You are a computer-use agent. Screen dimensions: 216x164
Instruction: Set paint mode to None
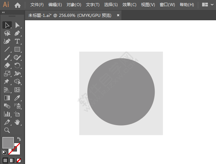pyautogui.click(x=19, y=160)
